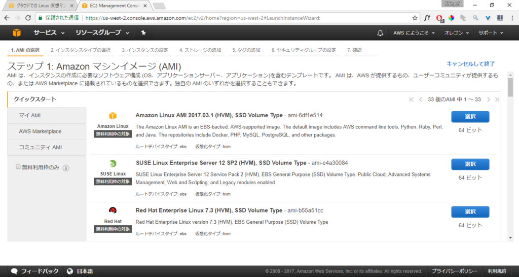
Task: Click 選択 button for SUSE Linux Enterprise Server
Action: click(470, 164)
